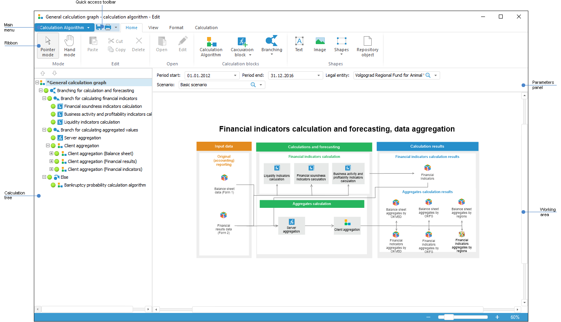
Task: Add a Repository object
Action: point(367,45)
